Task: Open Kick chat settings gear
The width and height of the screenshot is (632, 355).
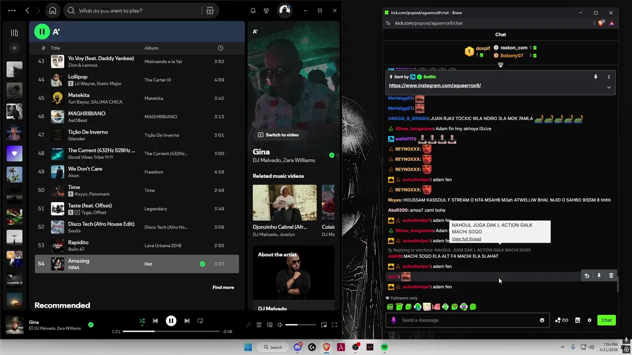Action: (x=589, y=320)
